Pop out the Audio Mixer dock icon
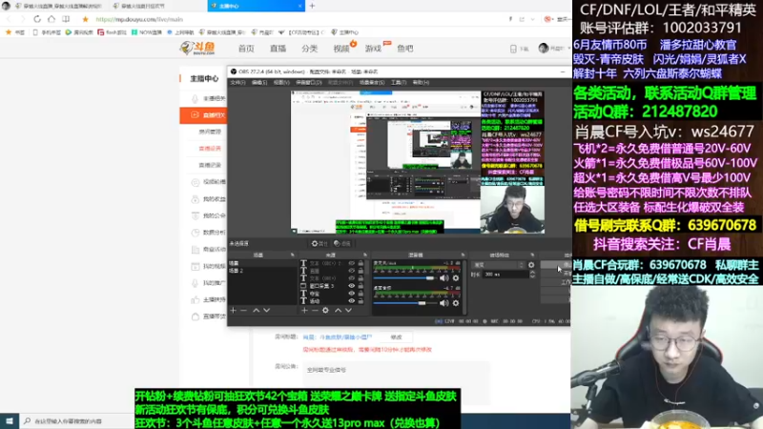This screenshot has width=763, height=429. [463, 255]
